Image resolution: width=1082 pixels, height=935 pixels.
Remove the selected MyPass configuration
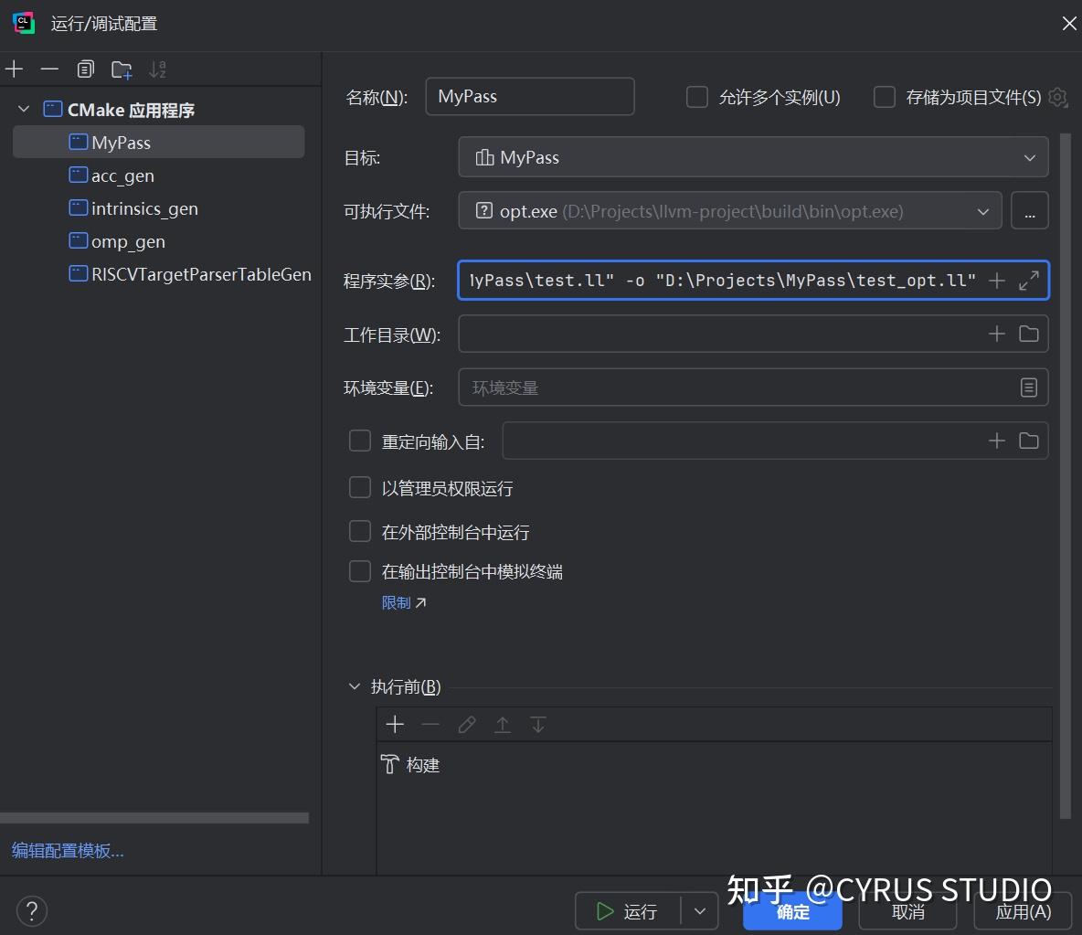(x=49, y=69)
